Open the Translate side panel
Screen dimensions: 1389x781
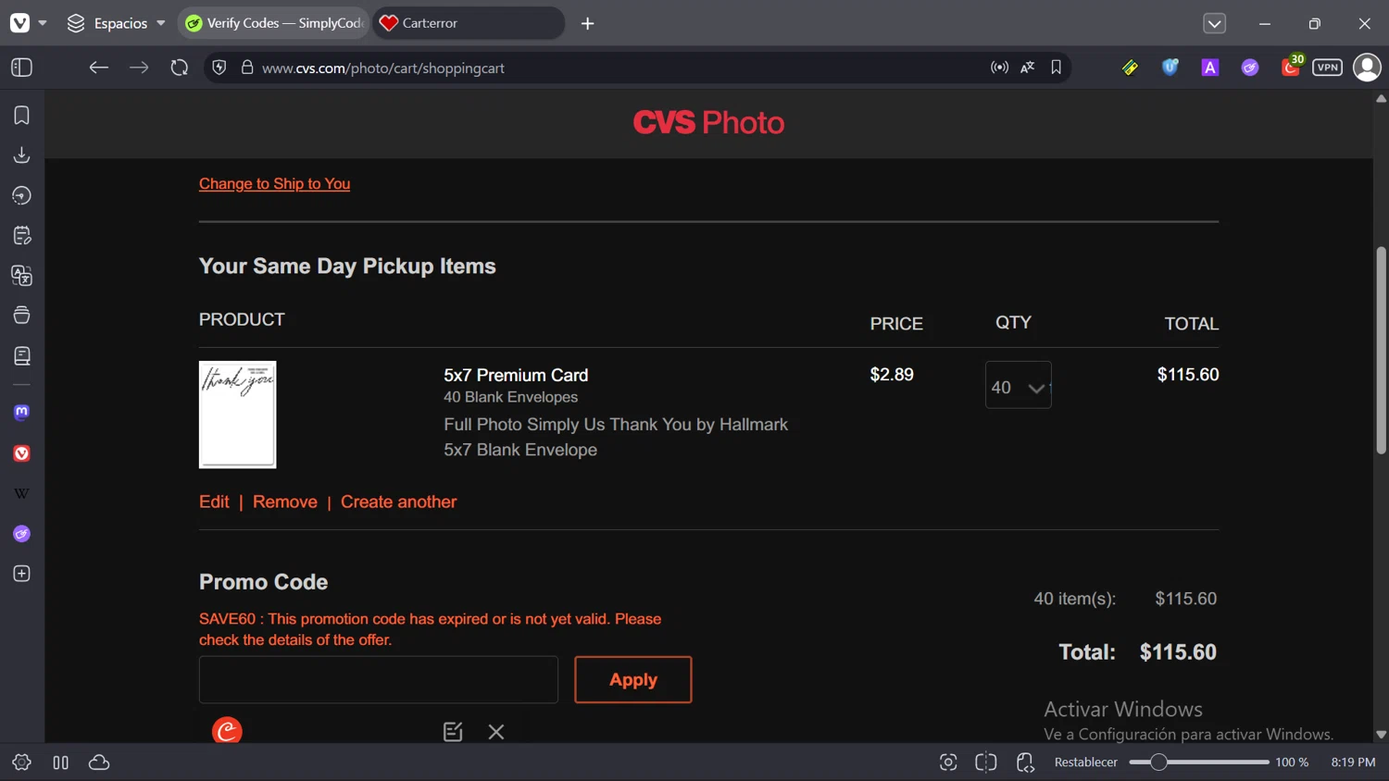(x=22, y=276)
